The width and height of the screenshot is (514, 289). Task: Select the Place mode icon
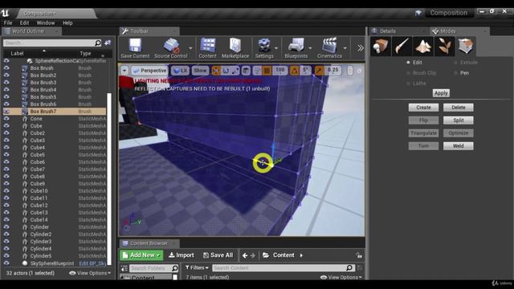(x=380, y=47)
